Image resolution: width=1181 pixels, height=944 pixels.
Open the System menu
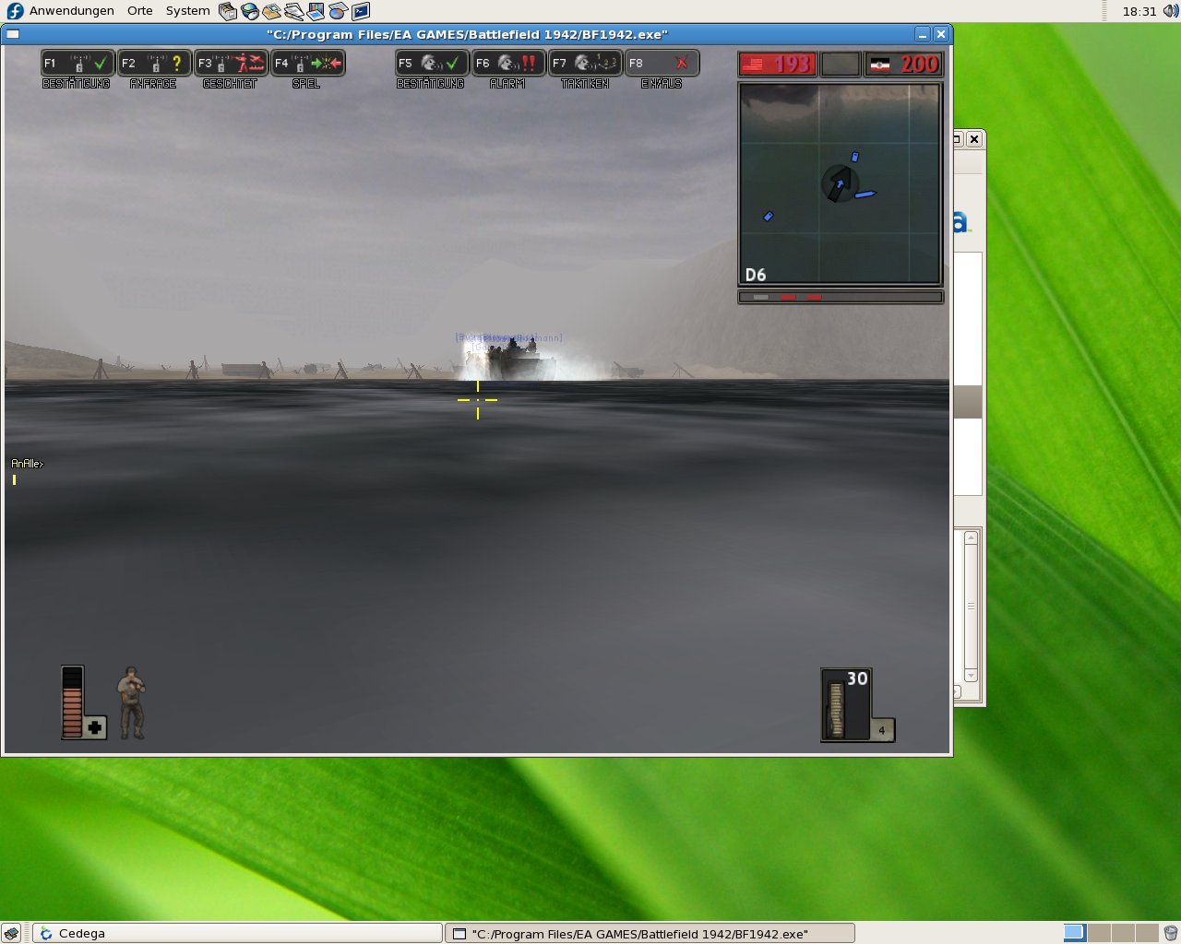(188, 11)
